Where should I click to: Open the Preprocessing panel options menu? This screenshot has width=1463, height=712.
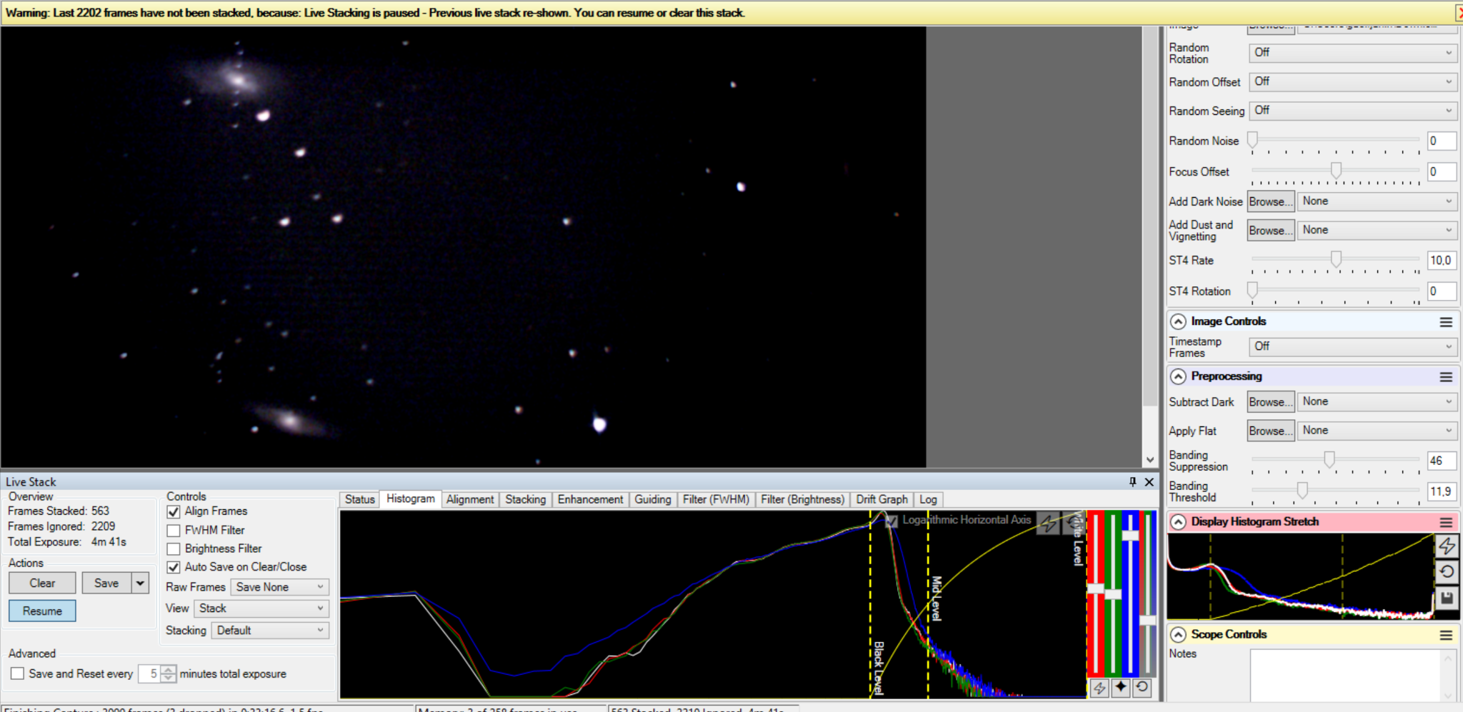[x=1446, y=377]
